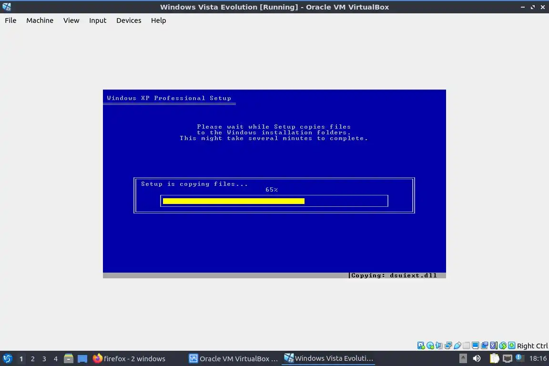
Task: Open firefox - 2 windows taskbar group
Action: coord(129,359)
